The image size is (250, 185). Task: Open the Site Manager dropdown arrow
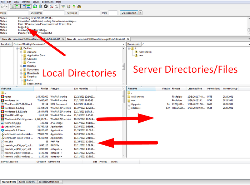click(7, 6)
